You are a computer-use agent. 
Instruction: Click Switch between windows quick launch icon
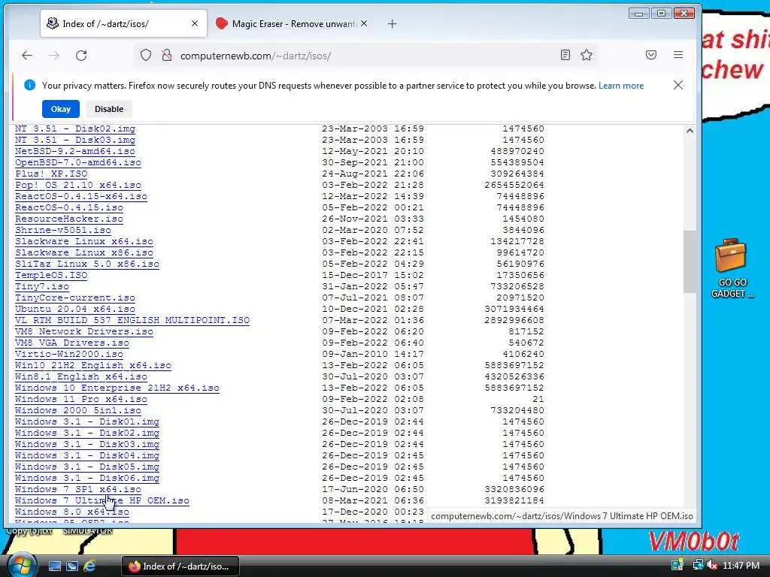tap(72, 566)
